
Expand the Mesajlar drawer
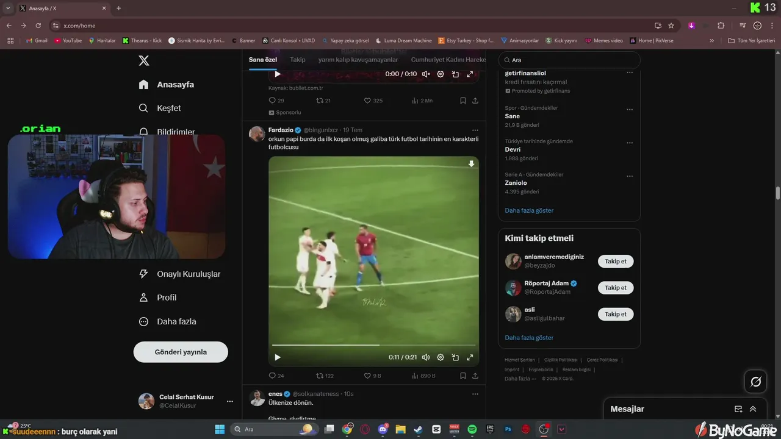tap(753, 409)
